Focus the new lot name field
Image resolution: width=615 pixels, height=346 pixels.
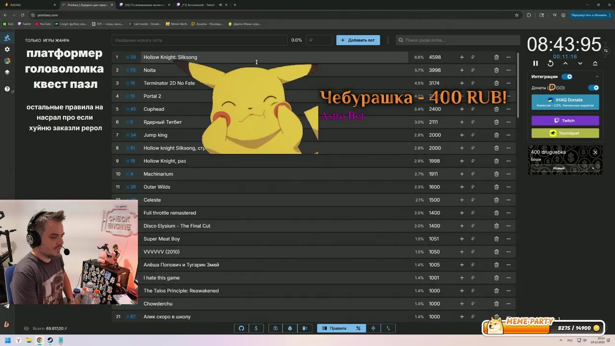point(199,40)
